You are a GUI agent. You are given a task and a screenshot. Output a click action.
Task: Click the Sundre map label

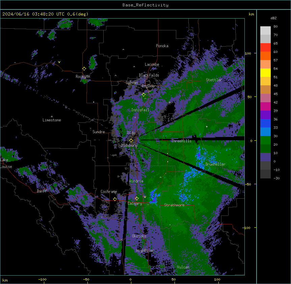coord(99,132)
